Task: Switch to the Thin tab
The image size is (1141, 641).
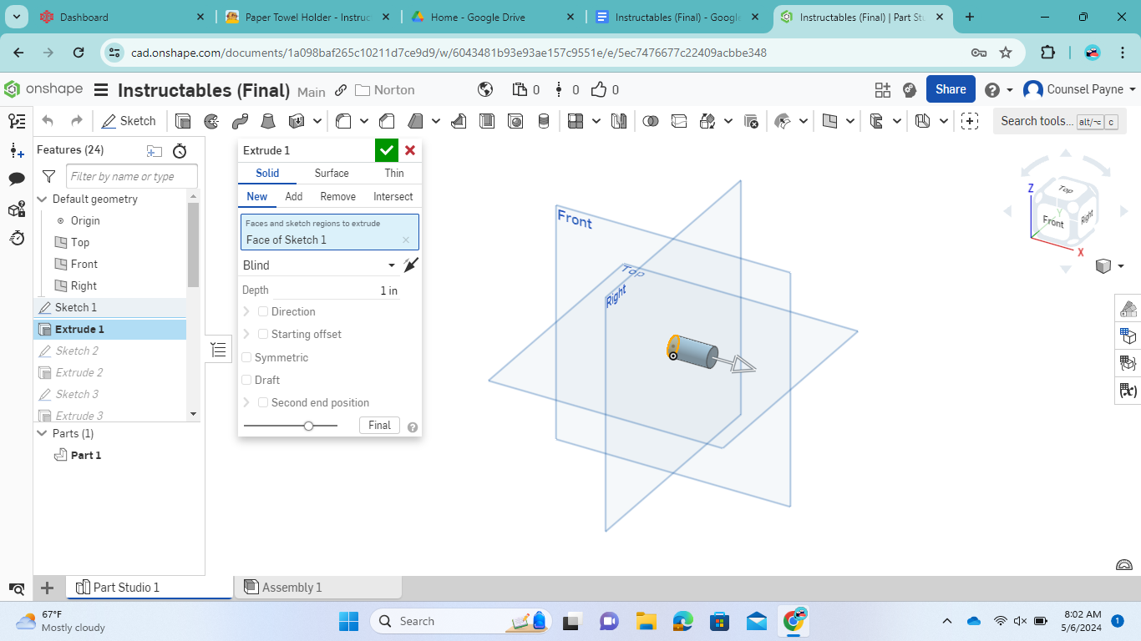Action: (x=394, y=173)
